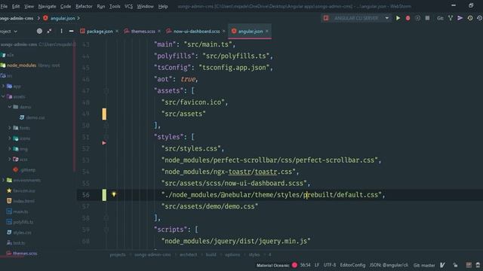Click the V icon in status bar
This screenshot has height=271, width=483.
click(x=442, y=265)
